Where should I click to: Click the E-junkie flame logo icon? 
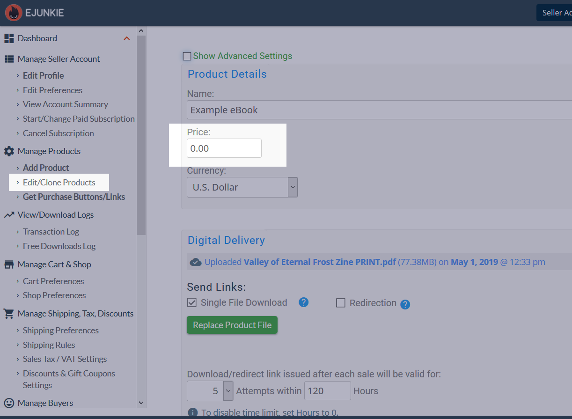pos(14,13)
